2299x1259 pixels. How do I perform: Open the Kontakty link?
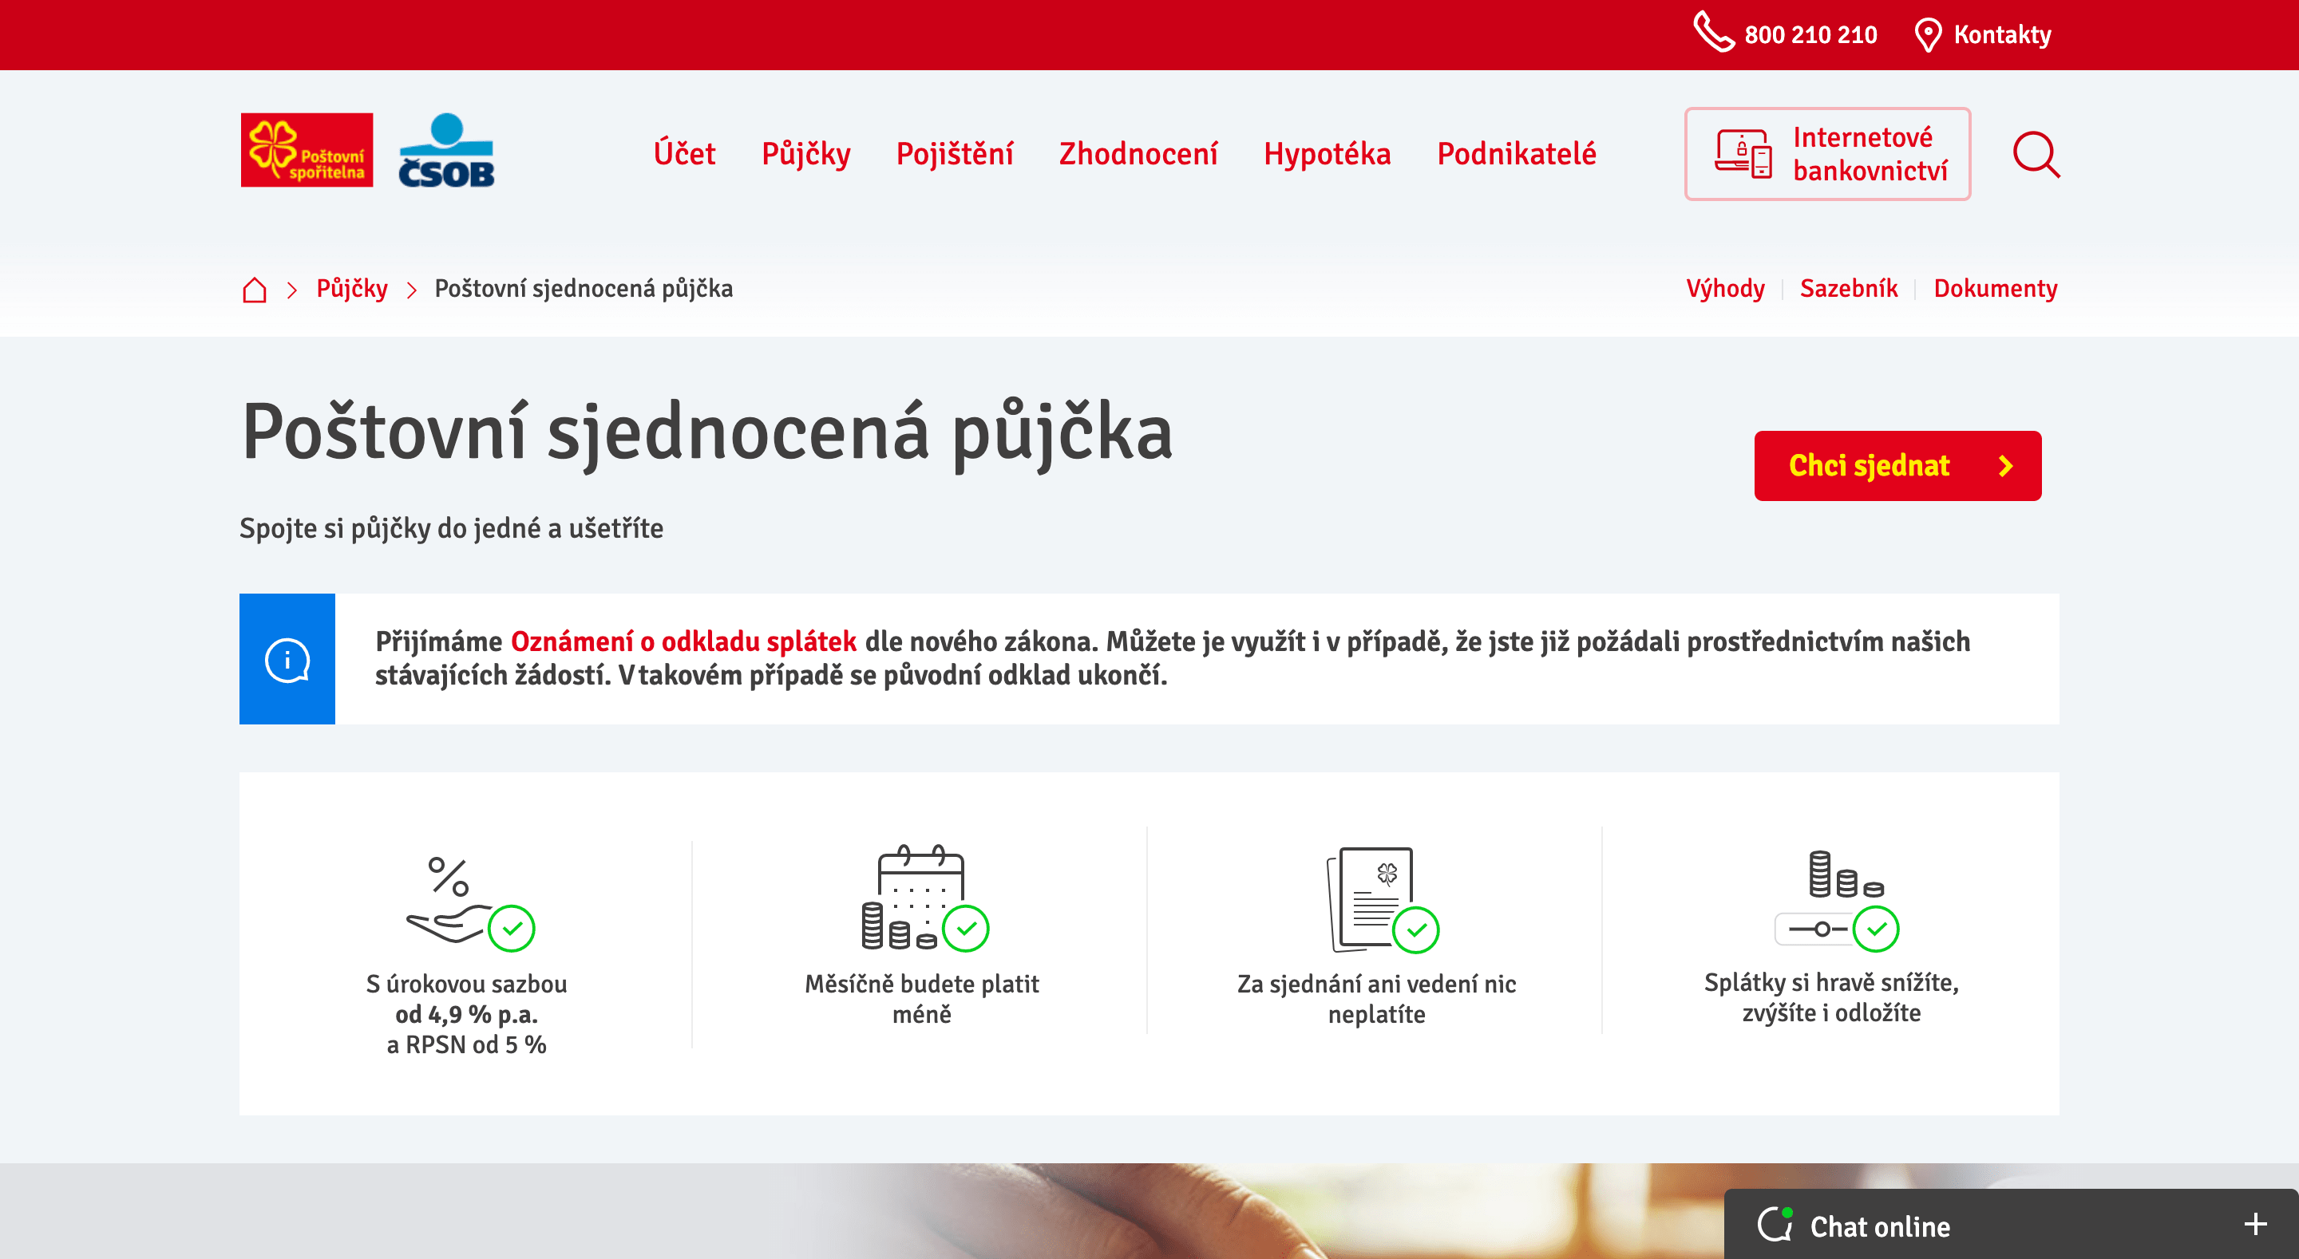coord(2002,35)
